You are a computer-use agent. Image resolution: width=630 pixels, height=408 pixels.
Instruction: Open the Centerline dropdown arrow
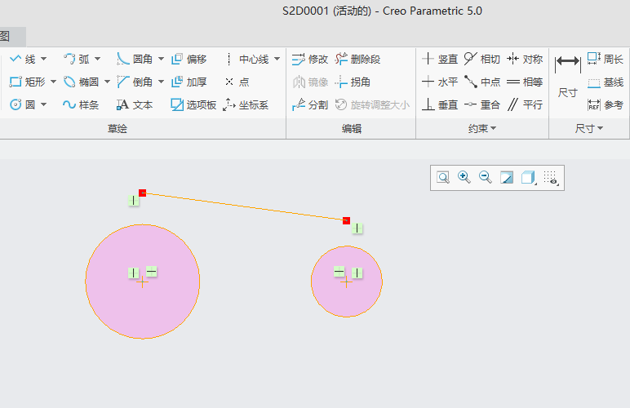(x=277, y=59)
